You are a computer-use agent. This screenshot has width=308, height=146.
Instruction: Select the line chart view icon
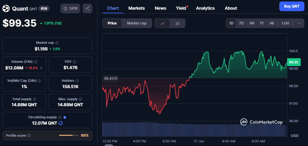point(162,23)
